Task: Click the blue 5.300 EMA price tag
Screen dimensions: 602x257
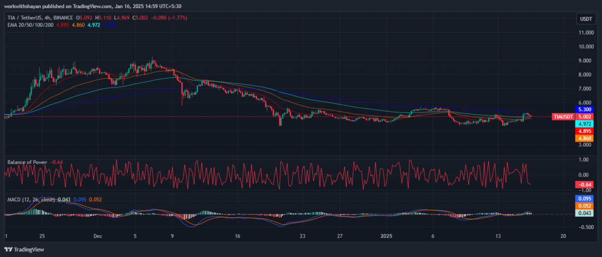Action: point(585,109)
